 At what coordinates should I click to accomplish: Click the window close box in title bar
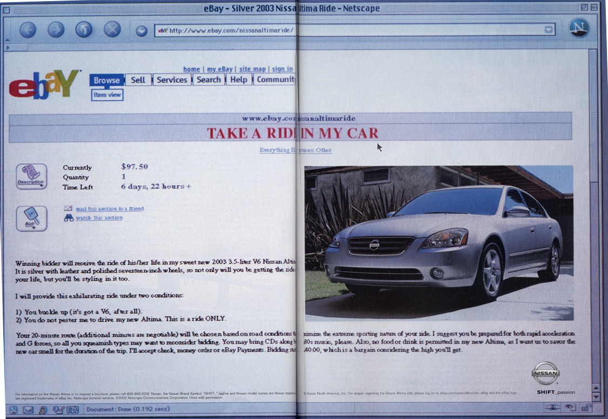pos(6,10)
